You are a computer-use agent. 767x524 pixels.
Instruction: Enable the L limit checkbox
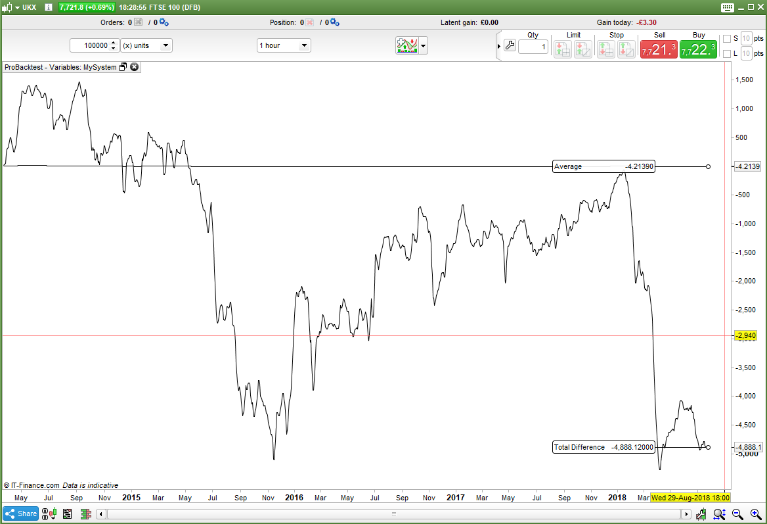[x=726, y=53]
